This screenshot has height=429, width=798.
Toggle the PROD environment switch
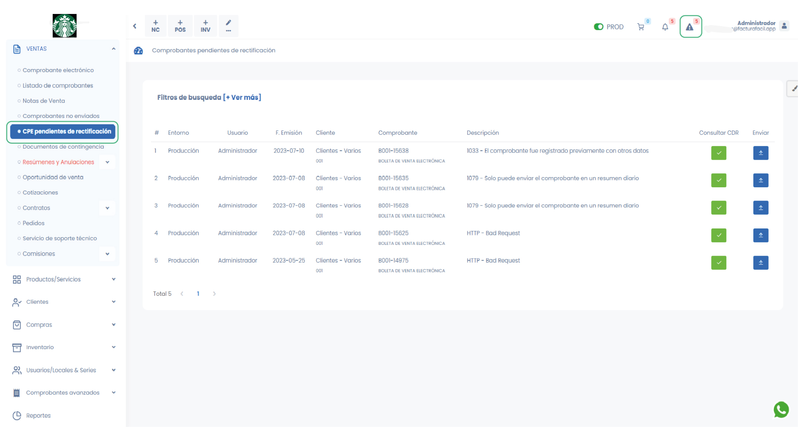coord(598,27)
